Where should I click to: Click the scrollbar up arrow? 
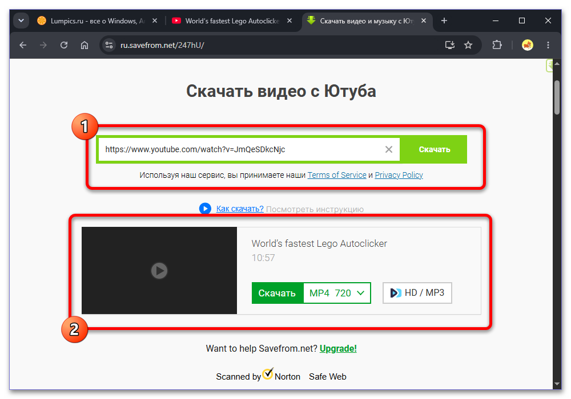coord(557,64)
